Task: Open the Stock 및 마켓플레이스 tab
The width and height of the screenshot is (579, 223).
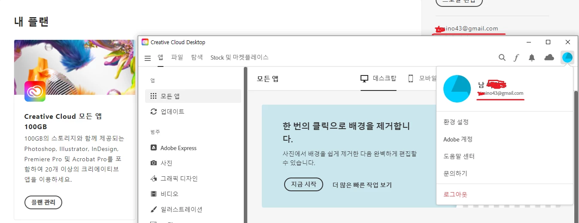Action: [x=239, y=57]
